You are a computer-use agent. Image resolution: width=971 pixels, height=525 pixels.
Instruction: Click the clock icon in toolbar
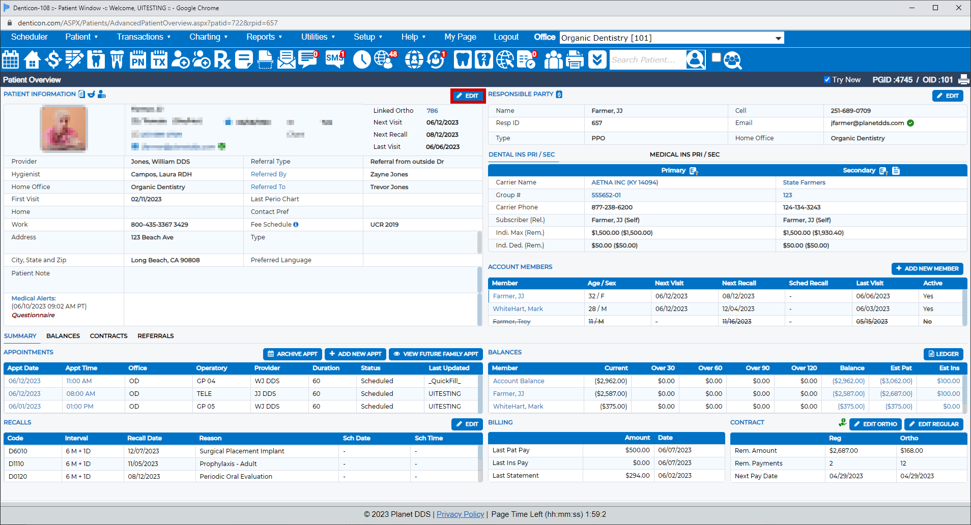(x=361, y=59)
